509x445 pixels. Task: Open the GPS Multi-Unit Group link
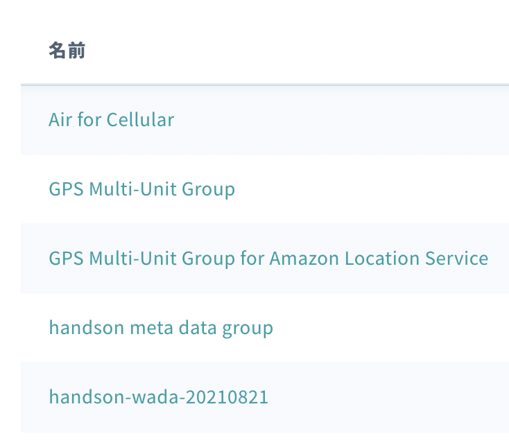point(142,189)
